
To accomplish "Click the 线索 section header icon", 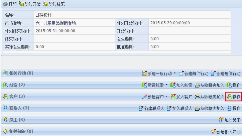I will point(5,85).
